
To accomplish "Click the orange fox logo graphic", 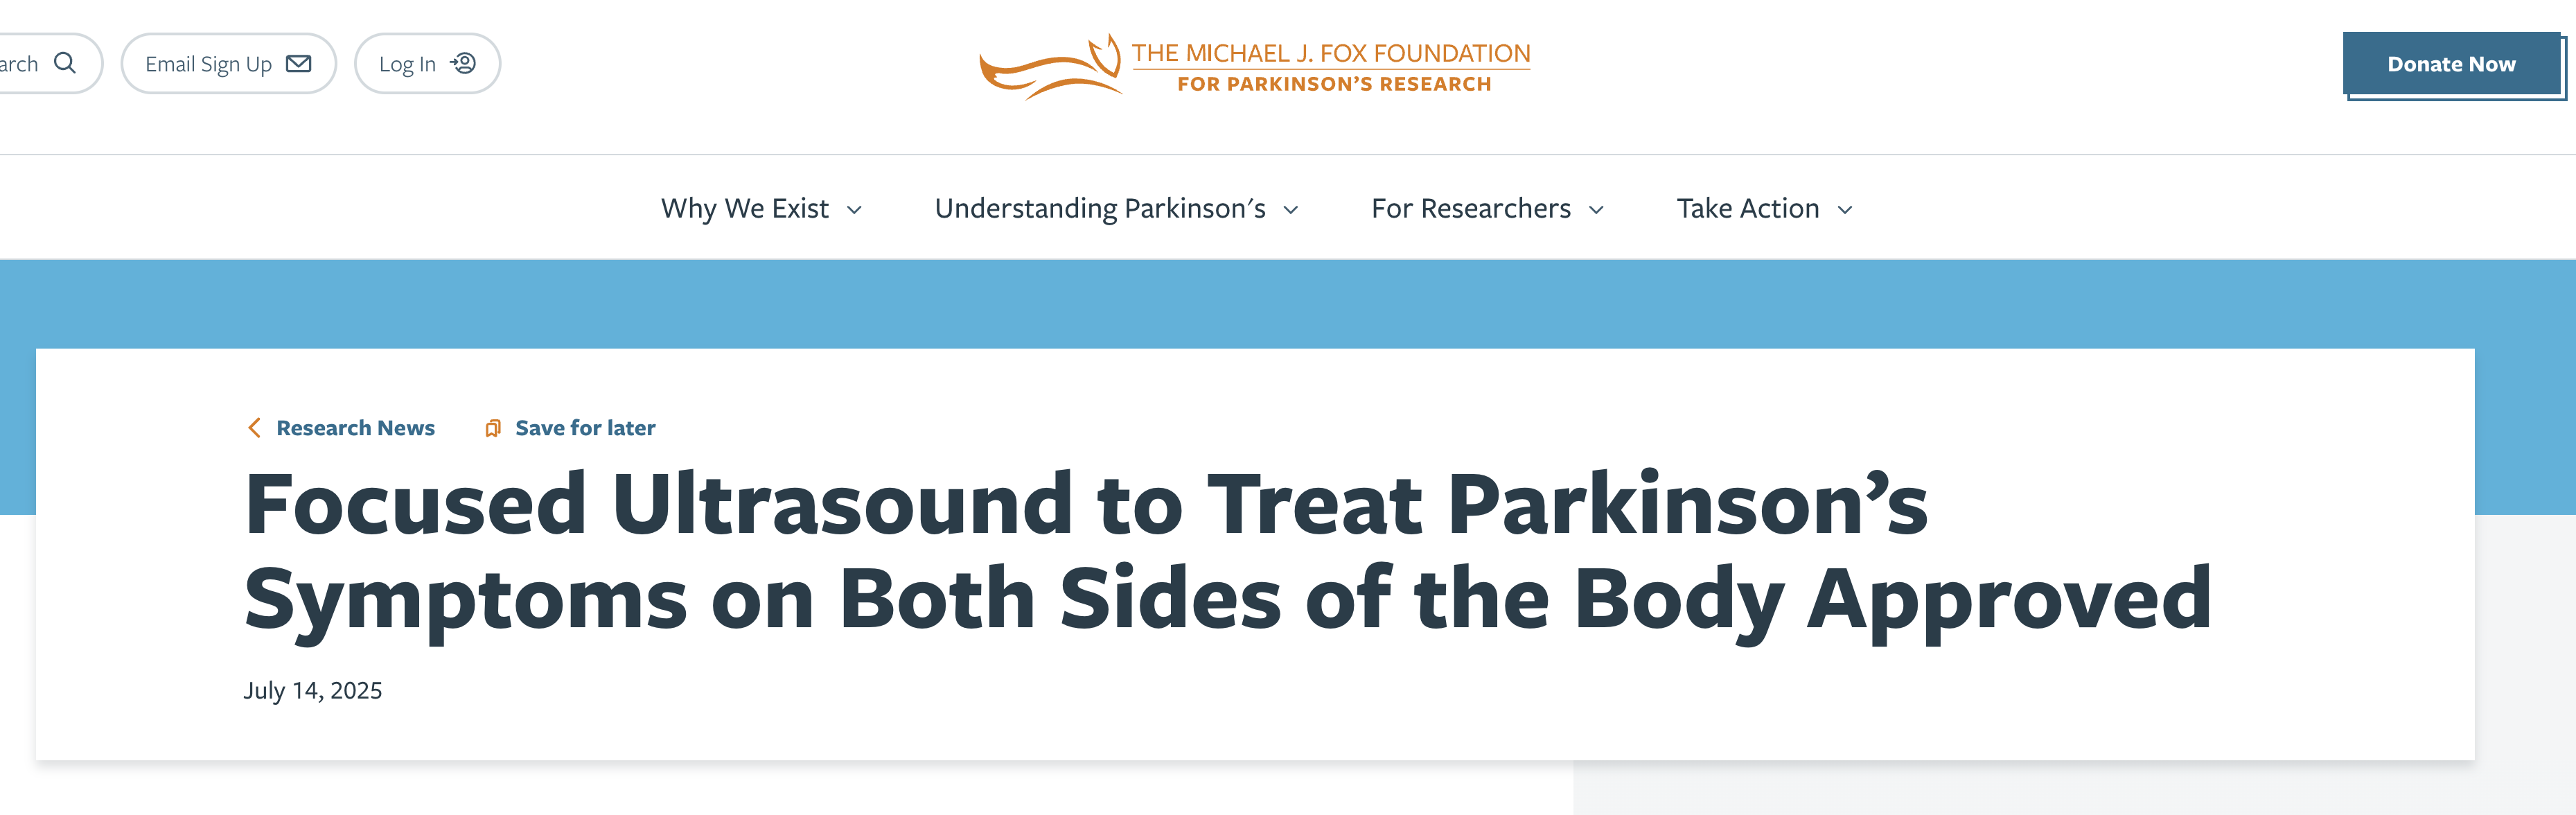I will tap(1050, 67).
